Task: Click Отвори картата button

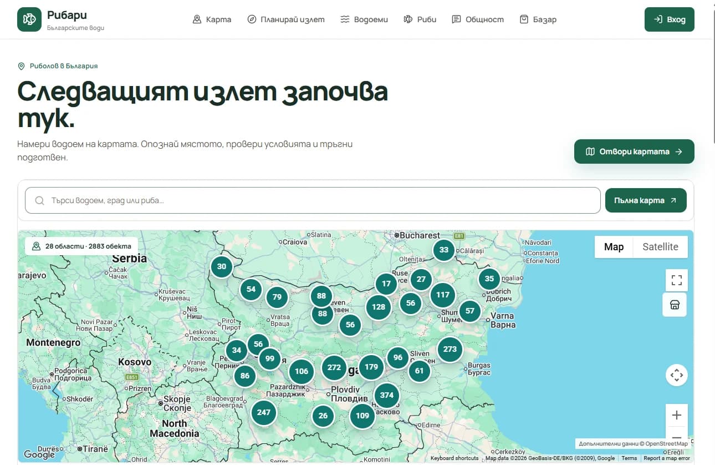Action: click(634, 151)
